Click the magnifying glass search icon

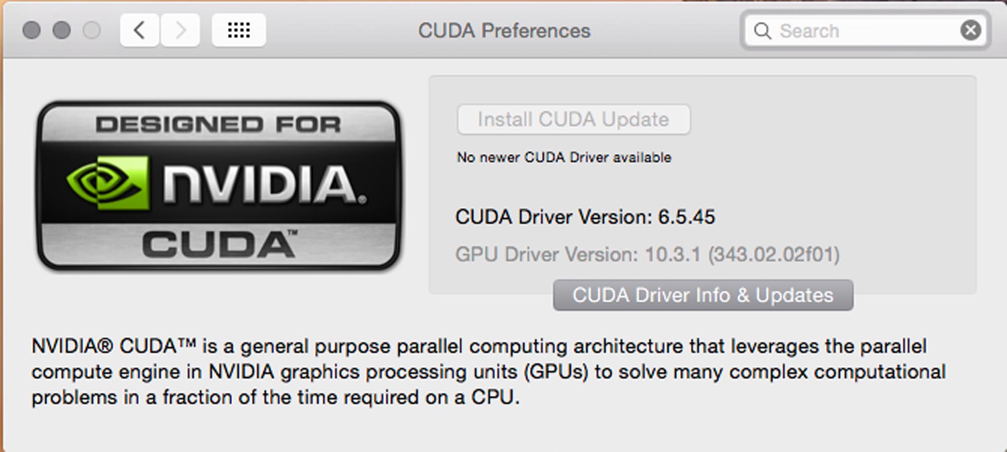tap(762, 31)
